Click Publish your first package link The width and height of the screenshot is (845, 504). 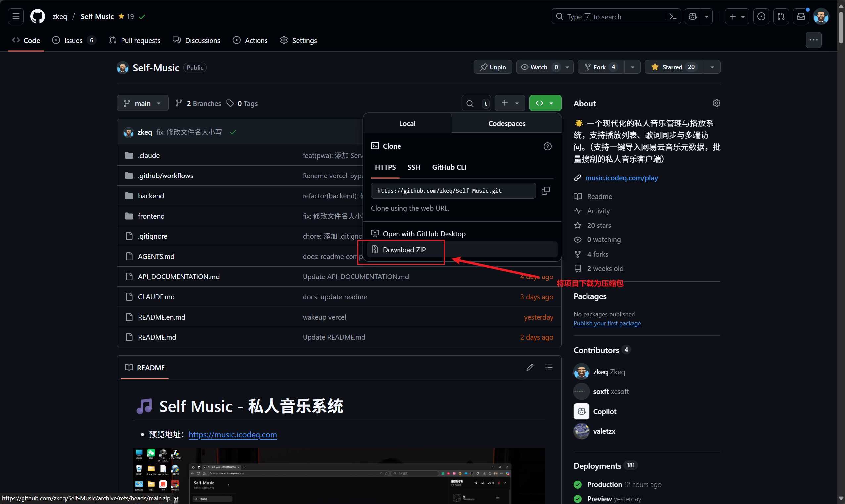coord(607,323)
